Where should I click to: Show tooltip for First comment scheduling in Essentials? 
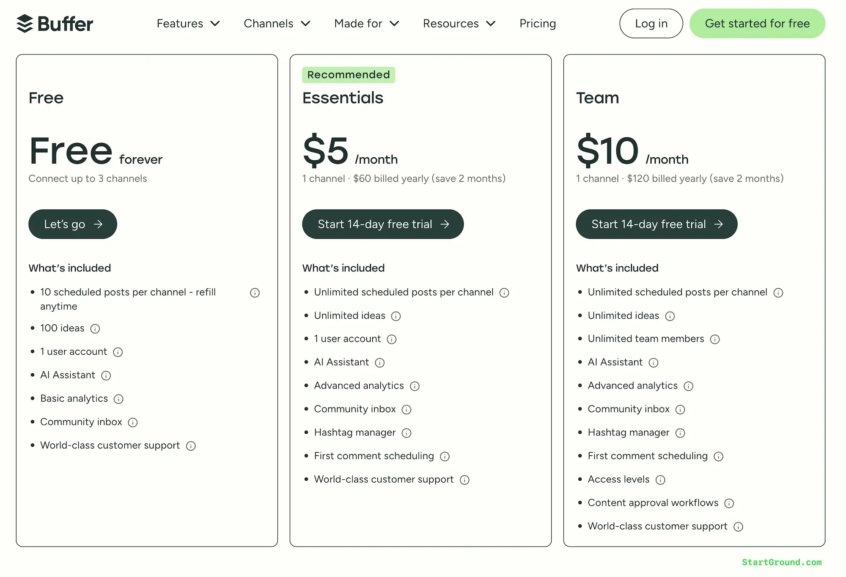pyautogui.click(x=445, y=457)
